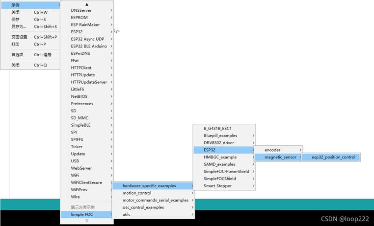Viewport: 374px width, 226px height.
Task: Open Update examples submenu
Action: point(87,154)
